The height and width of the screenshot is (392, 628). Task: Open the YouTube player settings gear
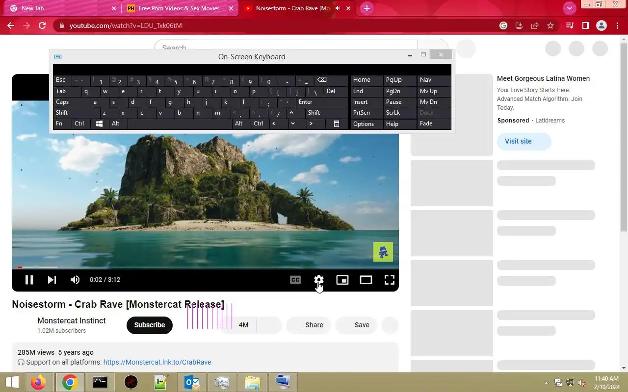(x=319, y=280)
